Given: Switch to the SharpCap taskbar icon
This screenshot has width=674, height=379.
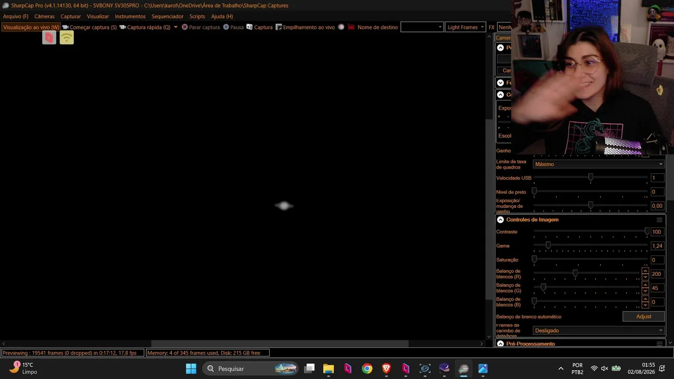Looking at the screenshot, I should (x=463, y=368).
